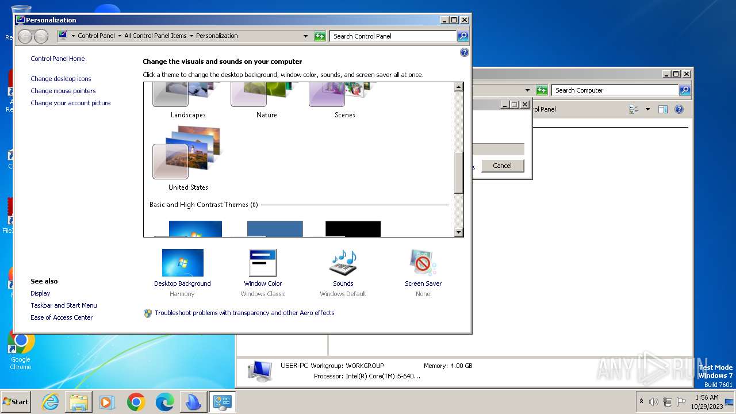
Task: Expand the Control Panel breadcrumb arrow
Action: (119, 36)
